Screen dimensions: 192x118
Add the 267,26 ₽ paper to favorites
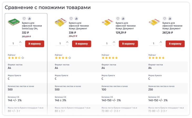pos(165,19)
